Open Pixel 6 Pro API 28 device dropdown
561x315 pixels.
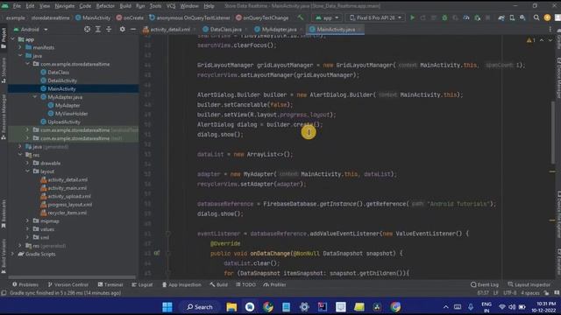point(375,17)
